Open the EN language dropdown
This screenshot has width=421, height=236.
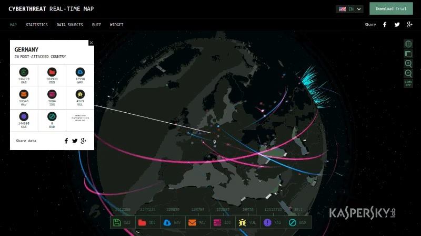point(349,9)
